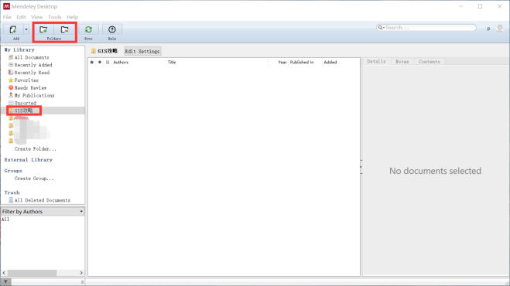Click the My Library heading
510x286 pixels.
coord(19,49)
